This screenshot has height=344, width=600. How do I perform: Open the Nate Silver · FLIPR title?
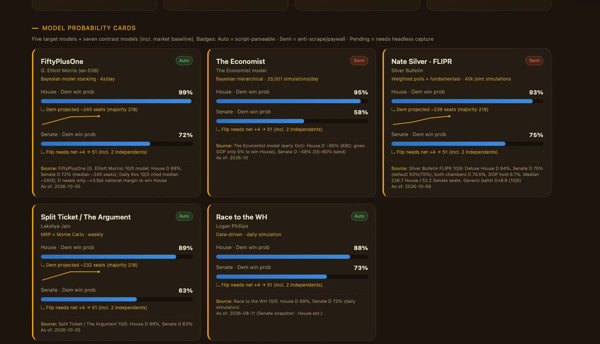[421, 61]
